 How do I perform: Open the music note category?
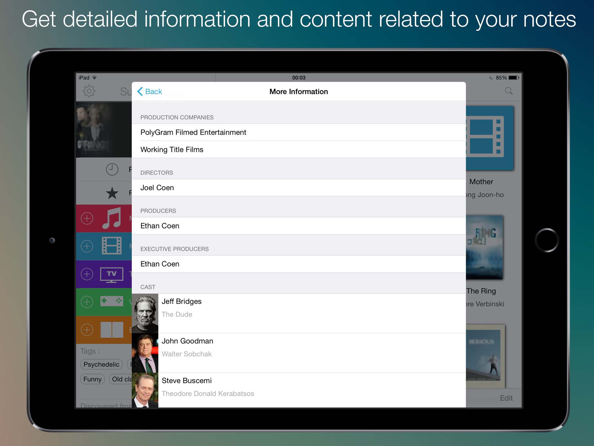pyautogui.click(x=112, y=218)
